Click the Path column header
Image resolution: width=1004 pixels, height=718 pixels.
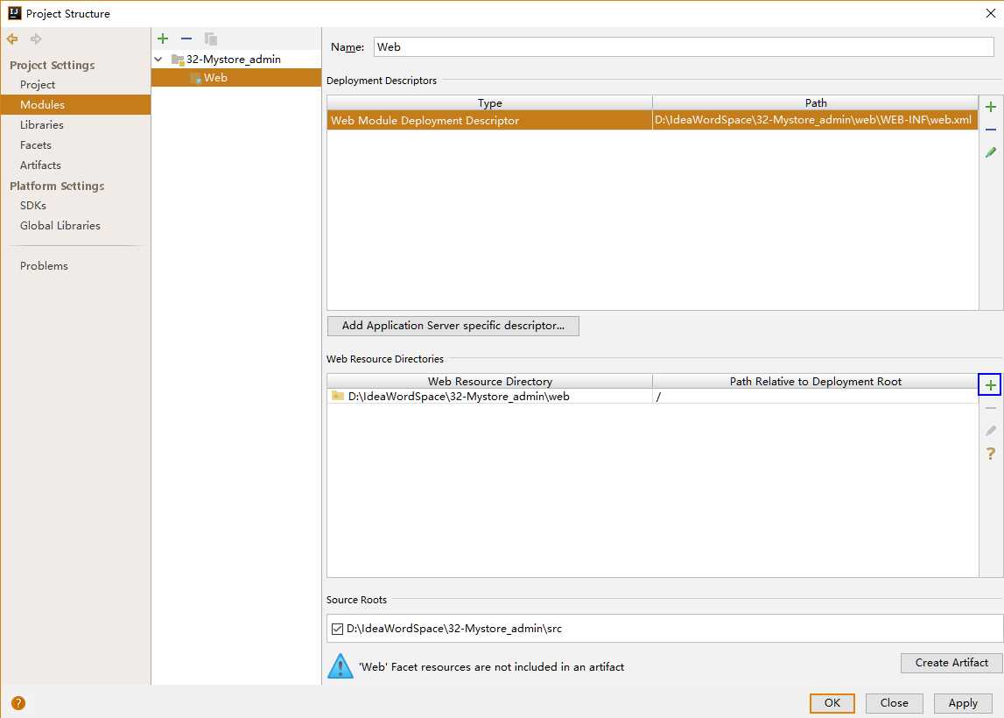point(815,102)
